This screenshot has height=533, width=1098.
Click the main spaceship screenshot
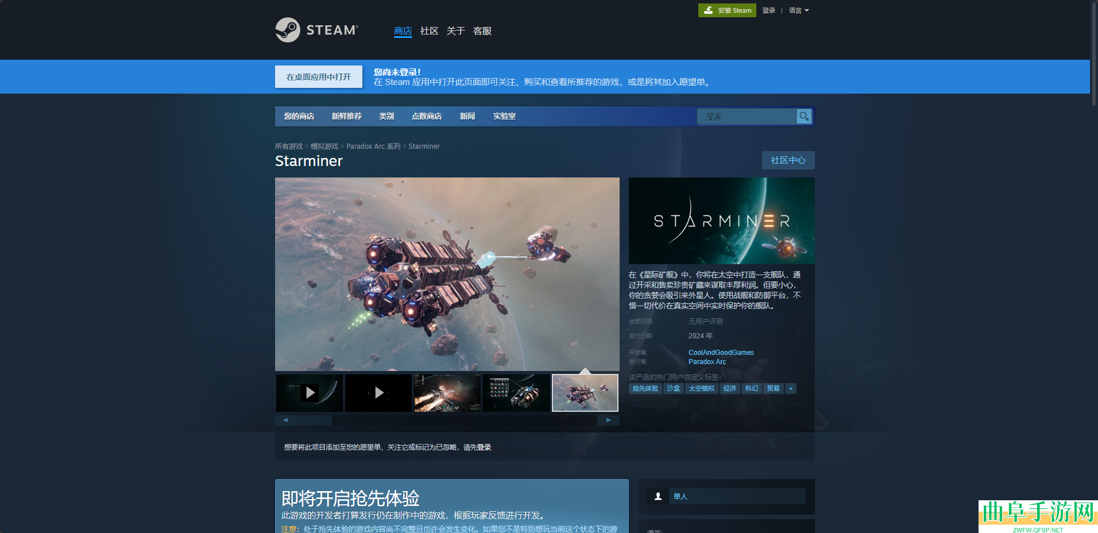tap(447, 274)
